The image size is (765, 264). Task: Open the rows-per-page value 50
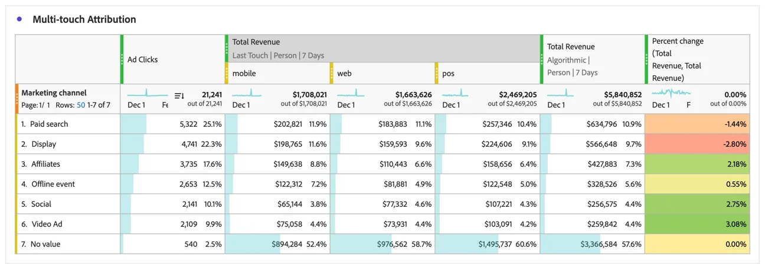(81, 105)
